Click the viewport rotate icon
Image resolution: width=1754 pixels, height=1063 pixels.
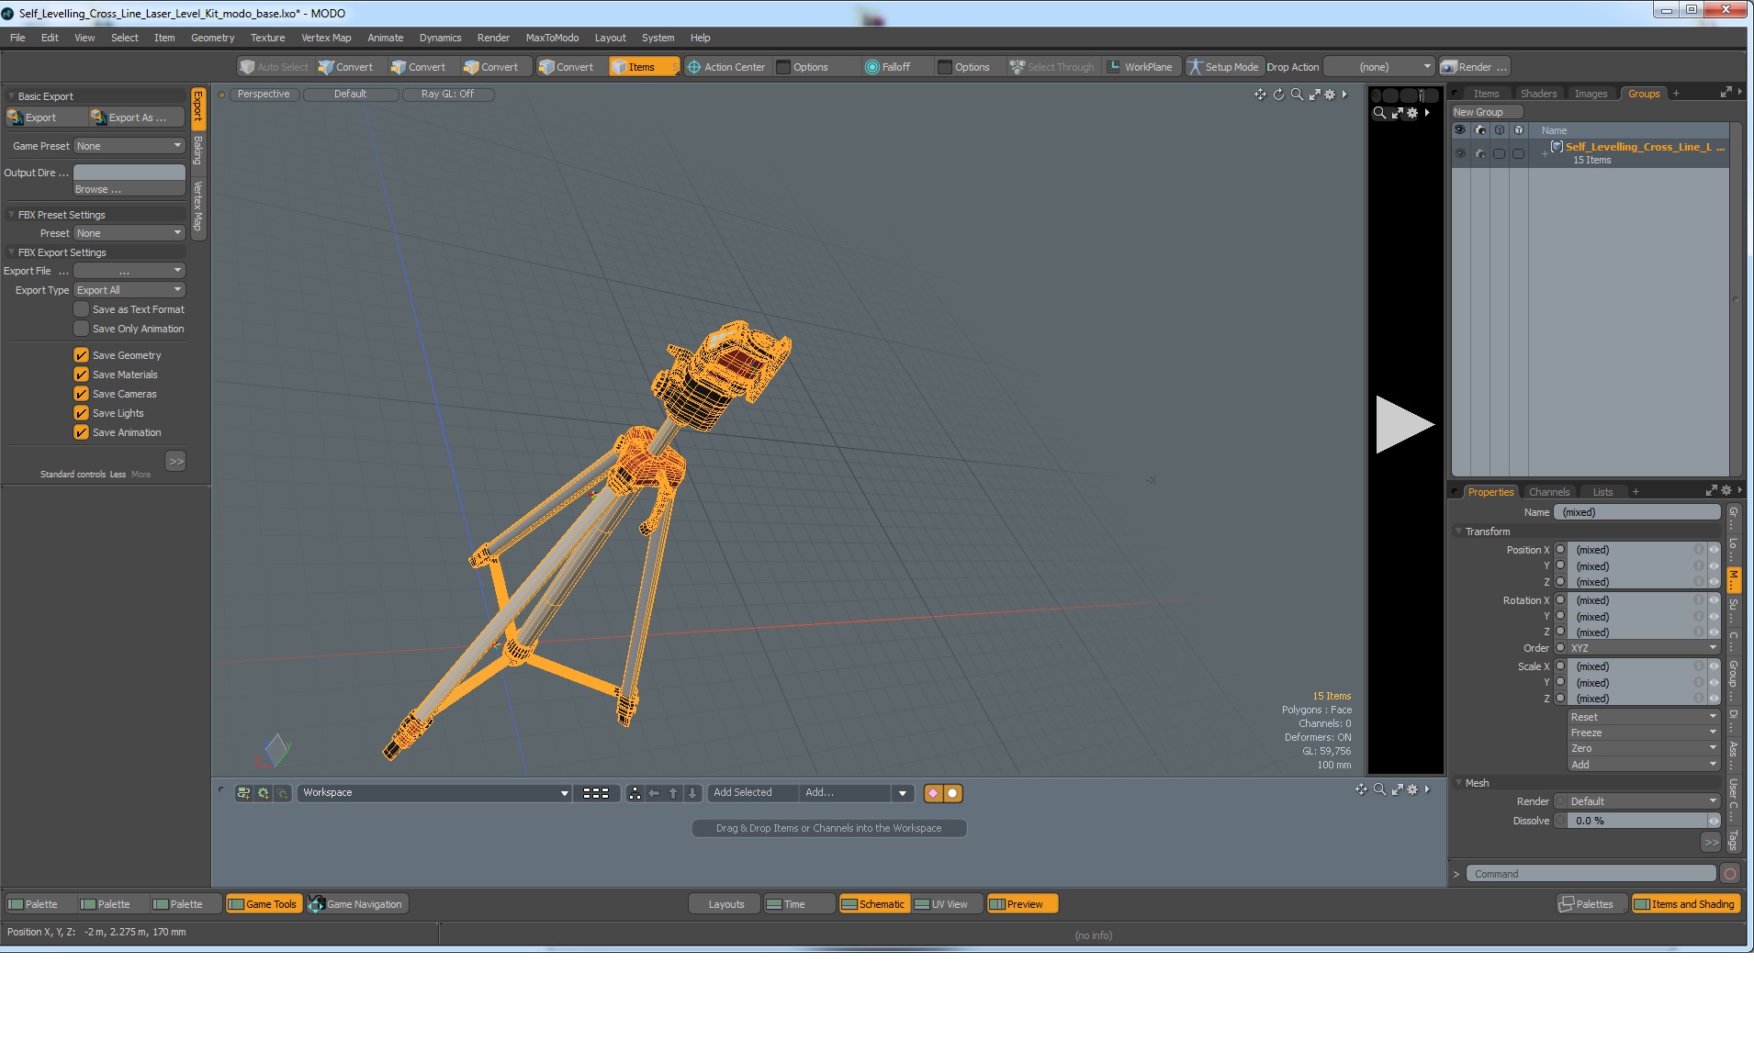pyautogui.click(x=1278, y=95)
